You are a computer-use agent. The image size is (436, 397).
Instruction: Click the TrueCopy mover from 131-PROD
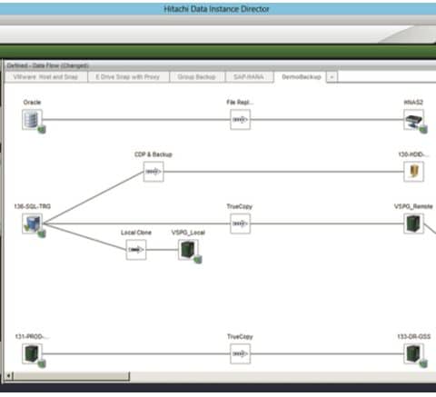pos(240,354)
